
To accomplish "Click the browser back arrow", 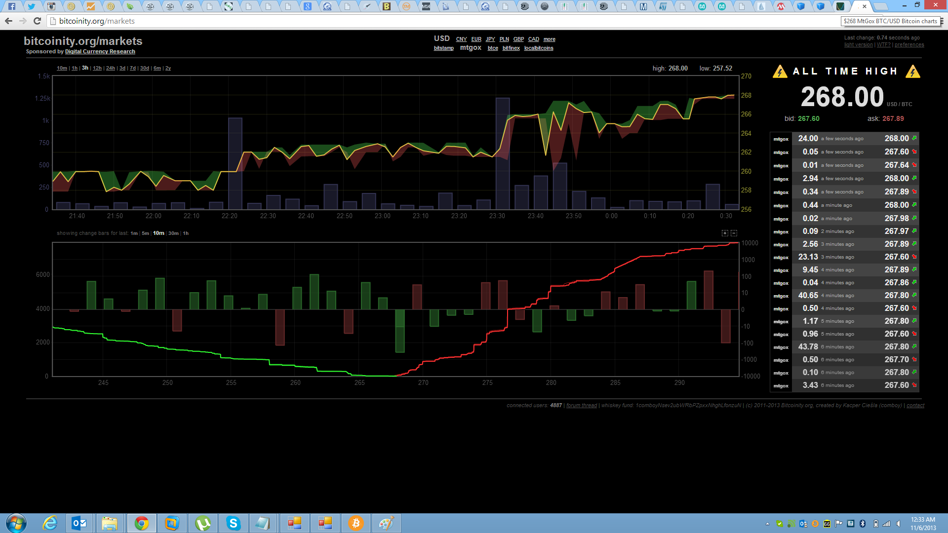I will point(8,21).
